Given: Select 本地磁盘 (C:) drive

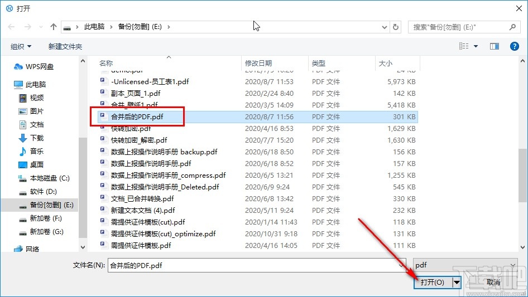Looking at the screenshot, I should 44,178.
